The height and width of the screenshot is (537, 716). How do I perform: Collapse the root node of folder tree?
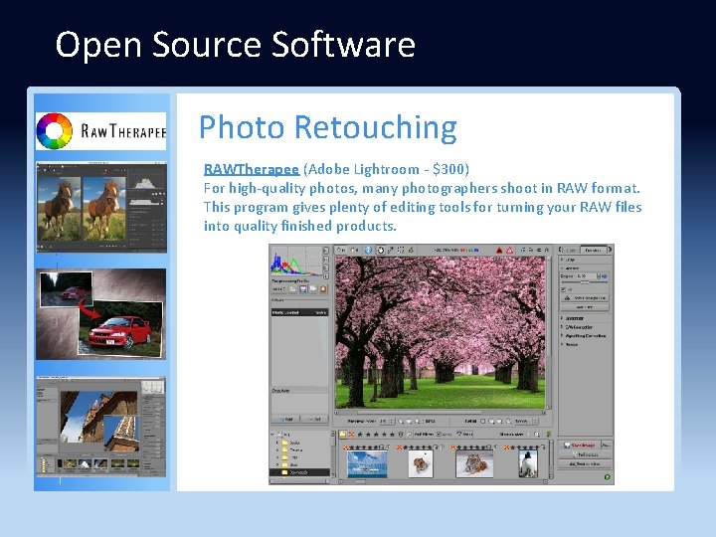[x=272, y=435]
